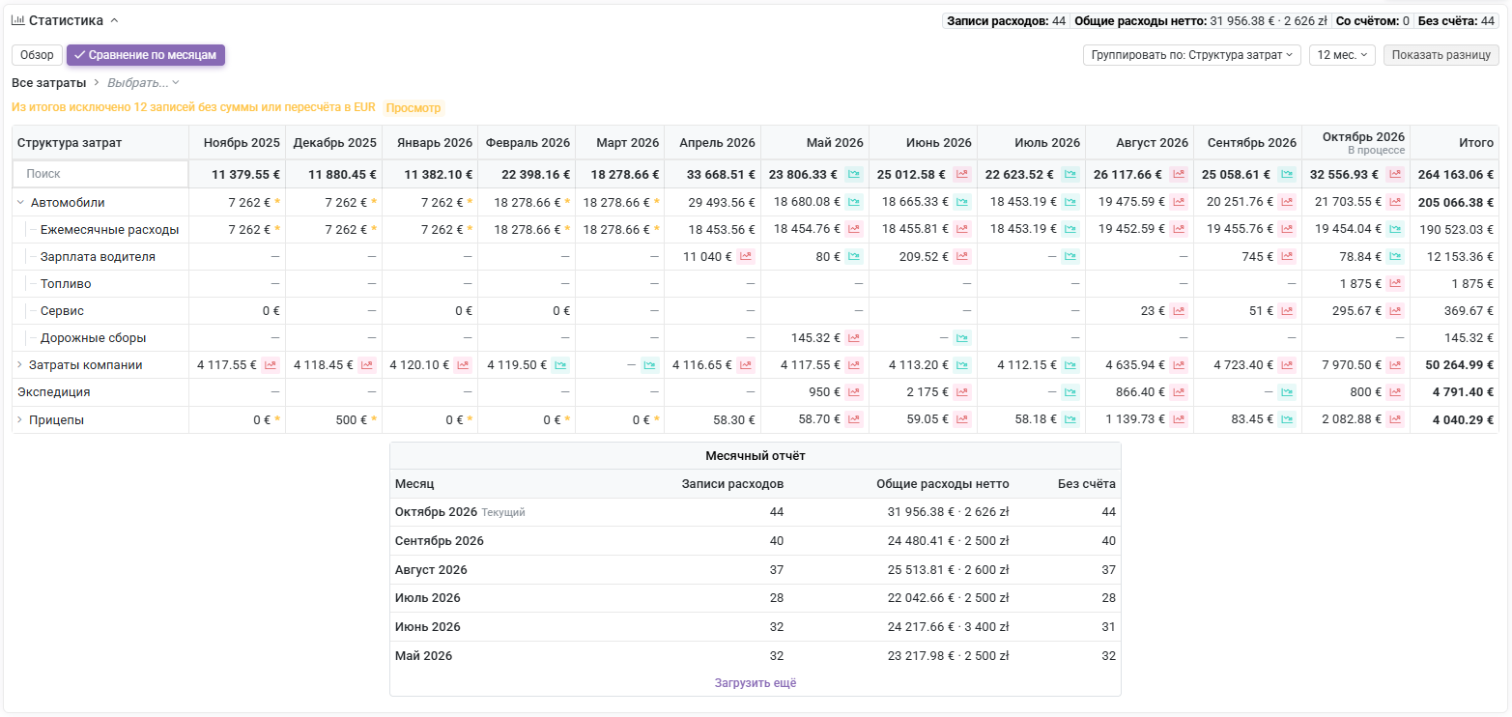The image size is (1512, 717).
Task: Click green trend icon beside Затраты компании 4 119.50 €
Action: pos(560,364)
